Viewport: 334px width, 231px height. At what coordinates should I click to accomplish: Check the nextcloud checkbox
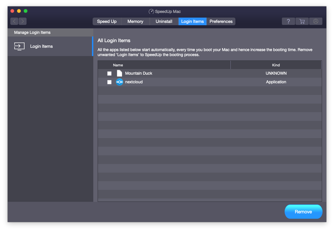click(109, 82)
